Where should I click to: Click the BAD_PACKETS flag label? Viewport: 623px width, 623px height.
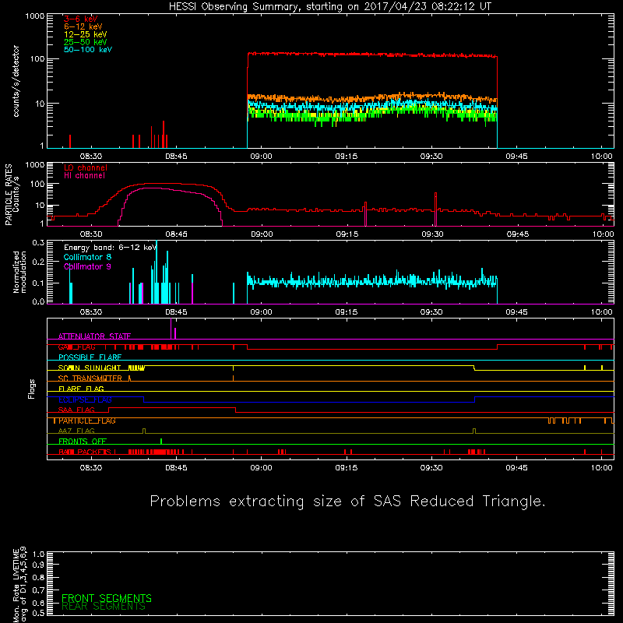[x=85, y=452]
